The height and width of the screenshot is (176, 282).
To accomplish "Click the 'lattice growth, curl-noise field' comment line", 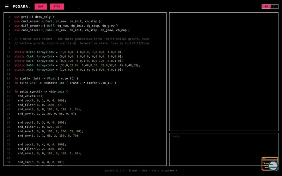I will (82, 43).
